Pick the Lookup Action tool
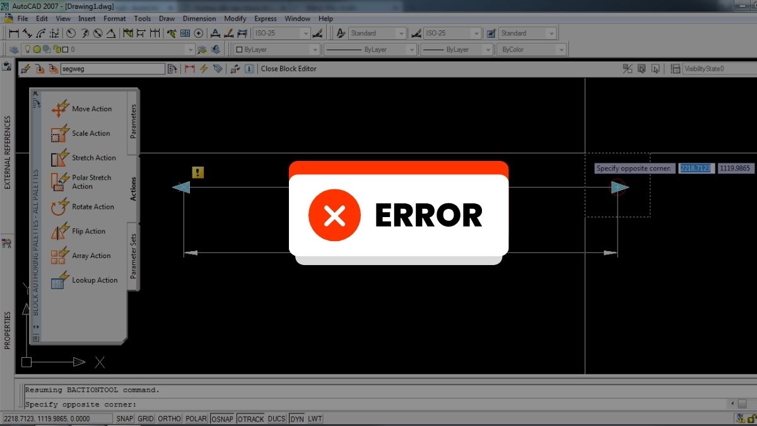757x426 pixels. coord(84,280)
